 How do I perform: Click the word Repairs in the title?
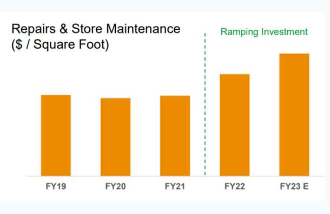click(x=34, y=29)
